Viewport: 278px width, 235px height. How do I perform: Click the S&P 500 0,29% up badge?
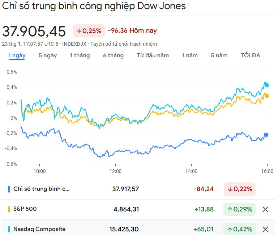(239, 209)
